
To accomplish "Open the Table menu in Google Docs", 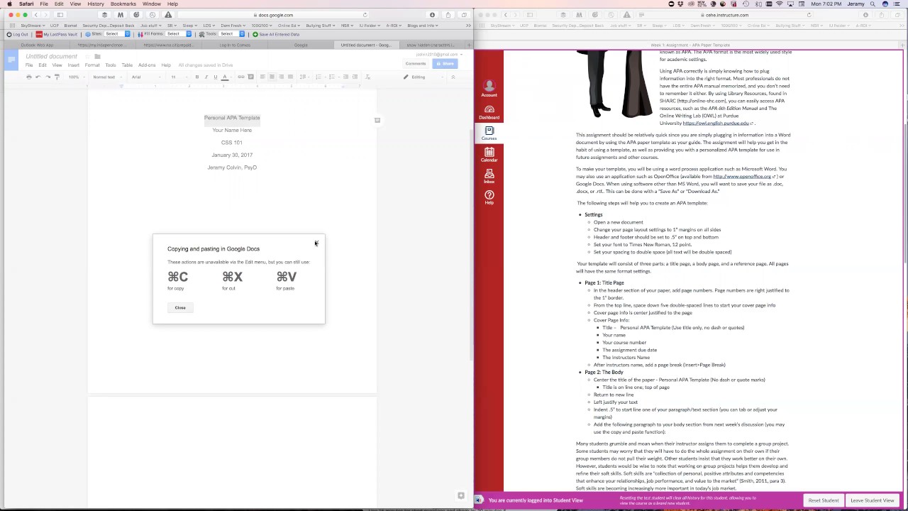I will (x=127, y=65).
